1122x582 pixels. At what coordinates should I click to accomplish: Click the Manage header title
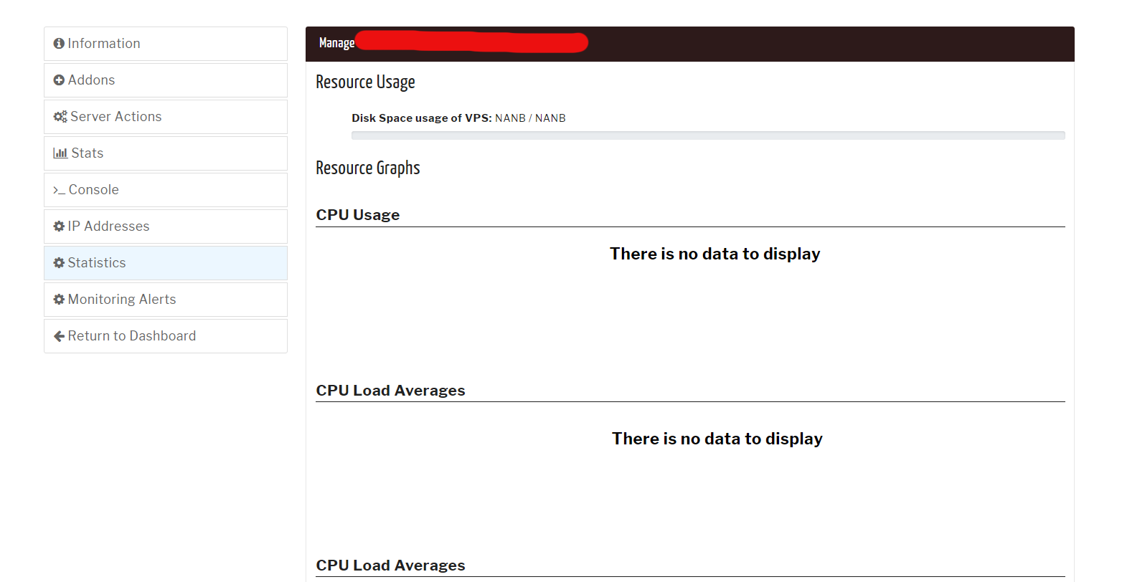(x=336, y=43)
